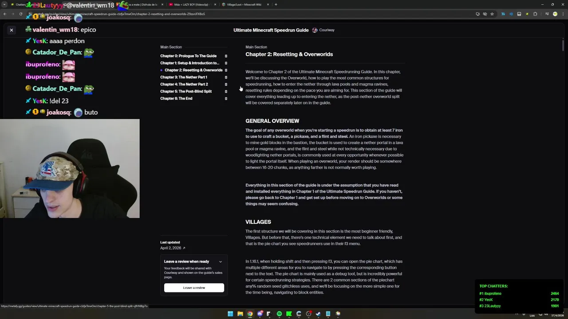568x319 pixels.
Task: Open the Kick app in the taskbar
Action: coord(289,314)
